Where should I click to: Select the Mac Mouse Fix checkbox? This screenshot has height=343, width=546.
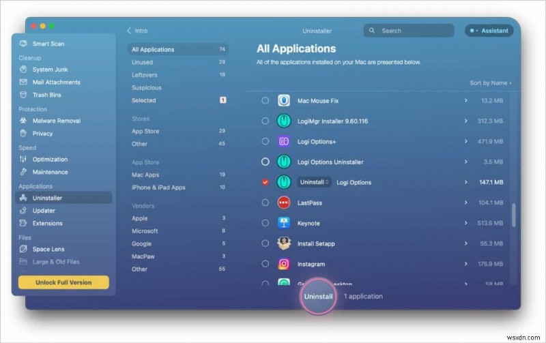coord(265,100)
